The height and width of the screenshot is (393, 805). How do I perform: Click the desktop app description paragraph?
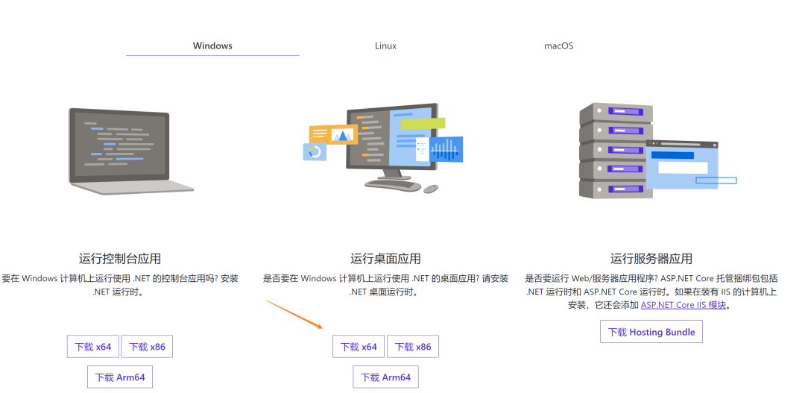click(x=385, y=285)
